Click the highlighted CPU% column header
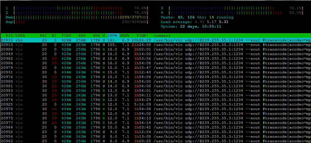Screen dimensions: 311x143 (113, 36)
